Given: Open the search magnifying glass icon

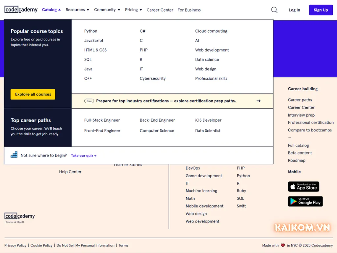Looking at the screenshot, I should click(274, 10).
